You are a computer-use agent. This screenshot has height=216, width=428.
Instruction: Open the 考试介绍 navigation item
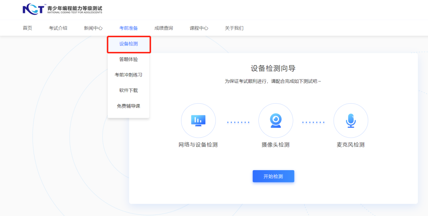pyautogui.click(x=58, y=28)
